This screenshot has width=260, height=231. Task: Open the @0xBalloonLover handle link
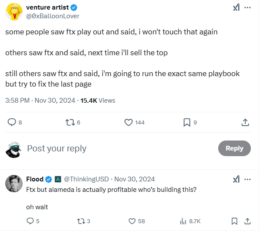click(x=53, y=16)
